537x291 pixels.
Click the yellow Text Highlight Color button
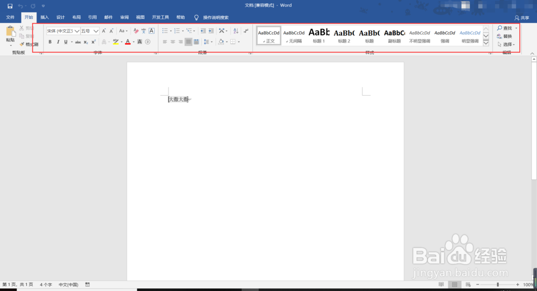coord(116,42)
